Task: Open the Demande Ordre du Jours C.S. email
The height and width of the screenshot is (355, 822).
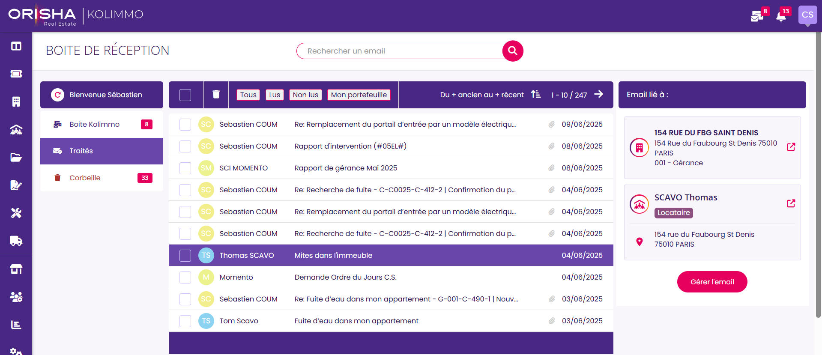Action: tap(391, 277)
